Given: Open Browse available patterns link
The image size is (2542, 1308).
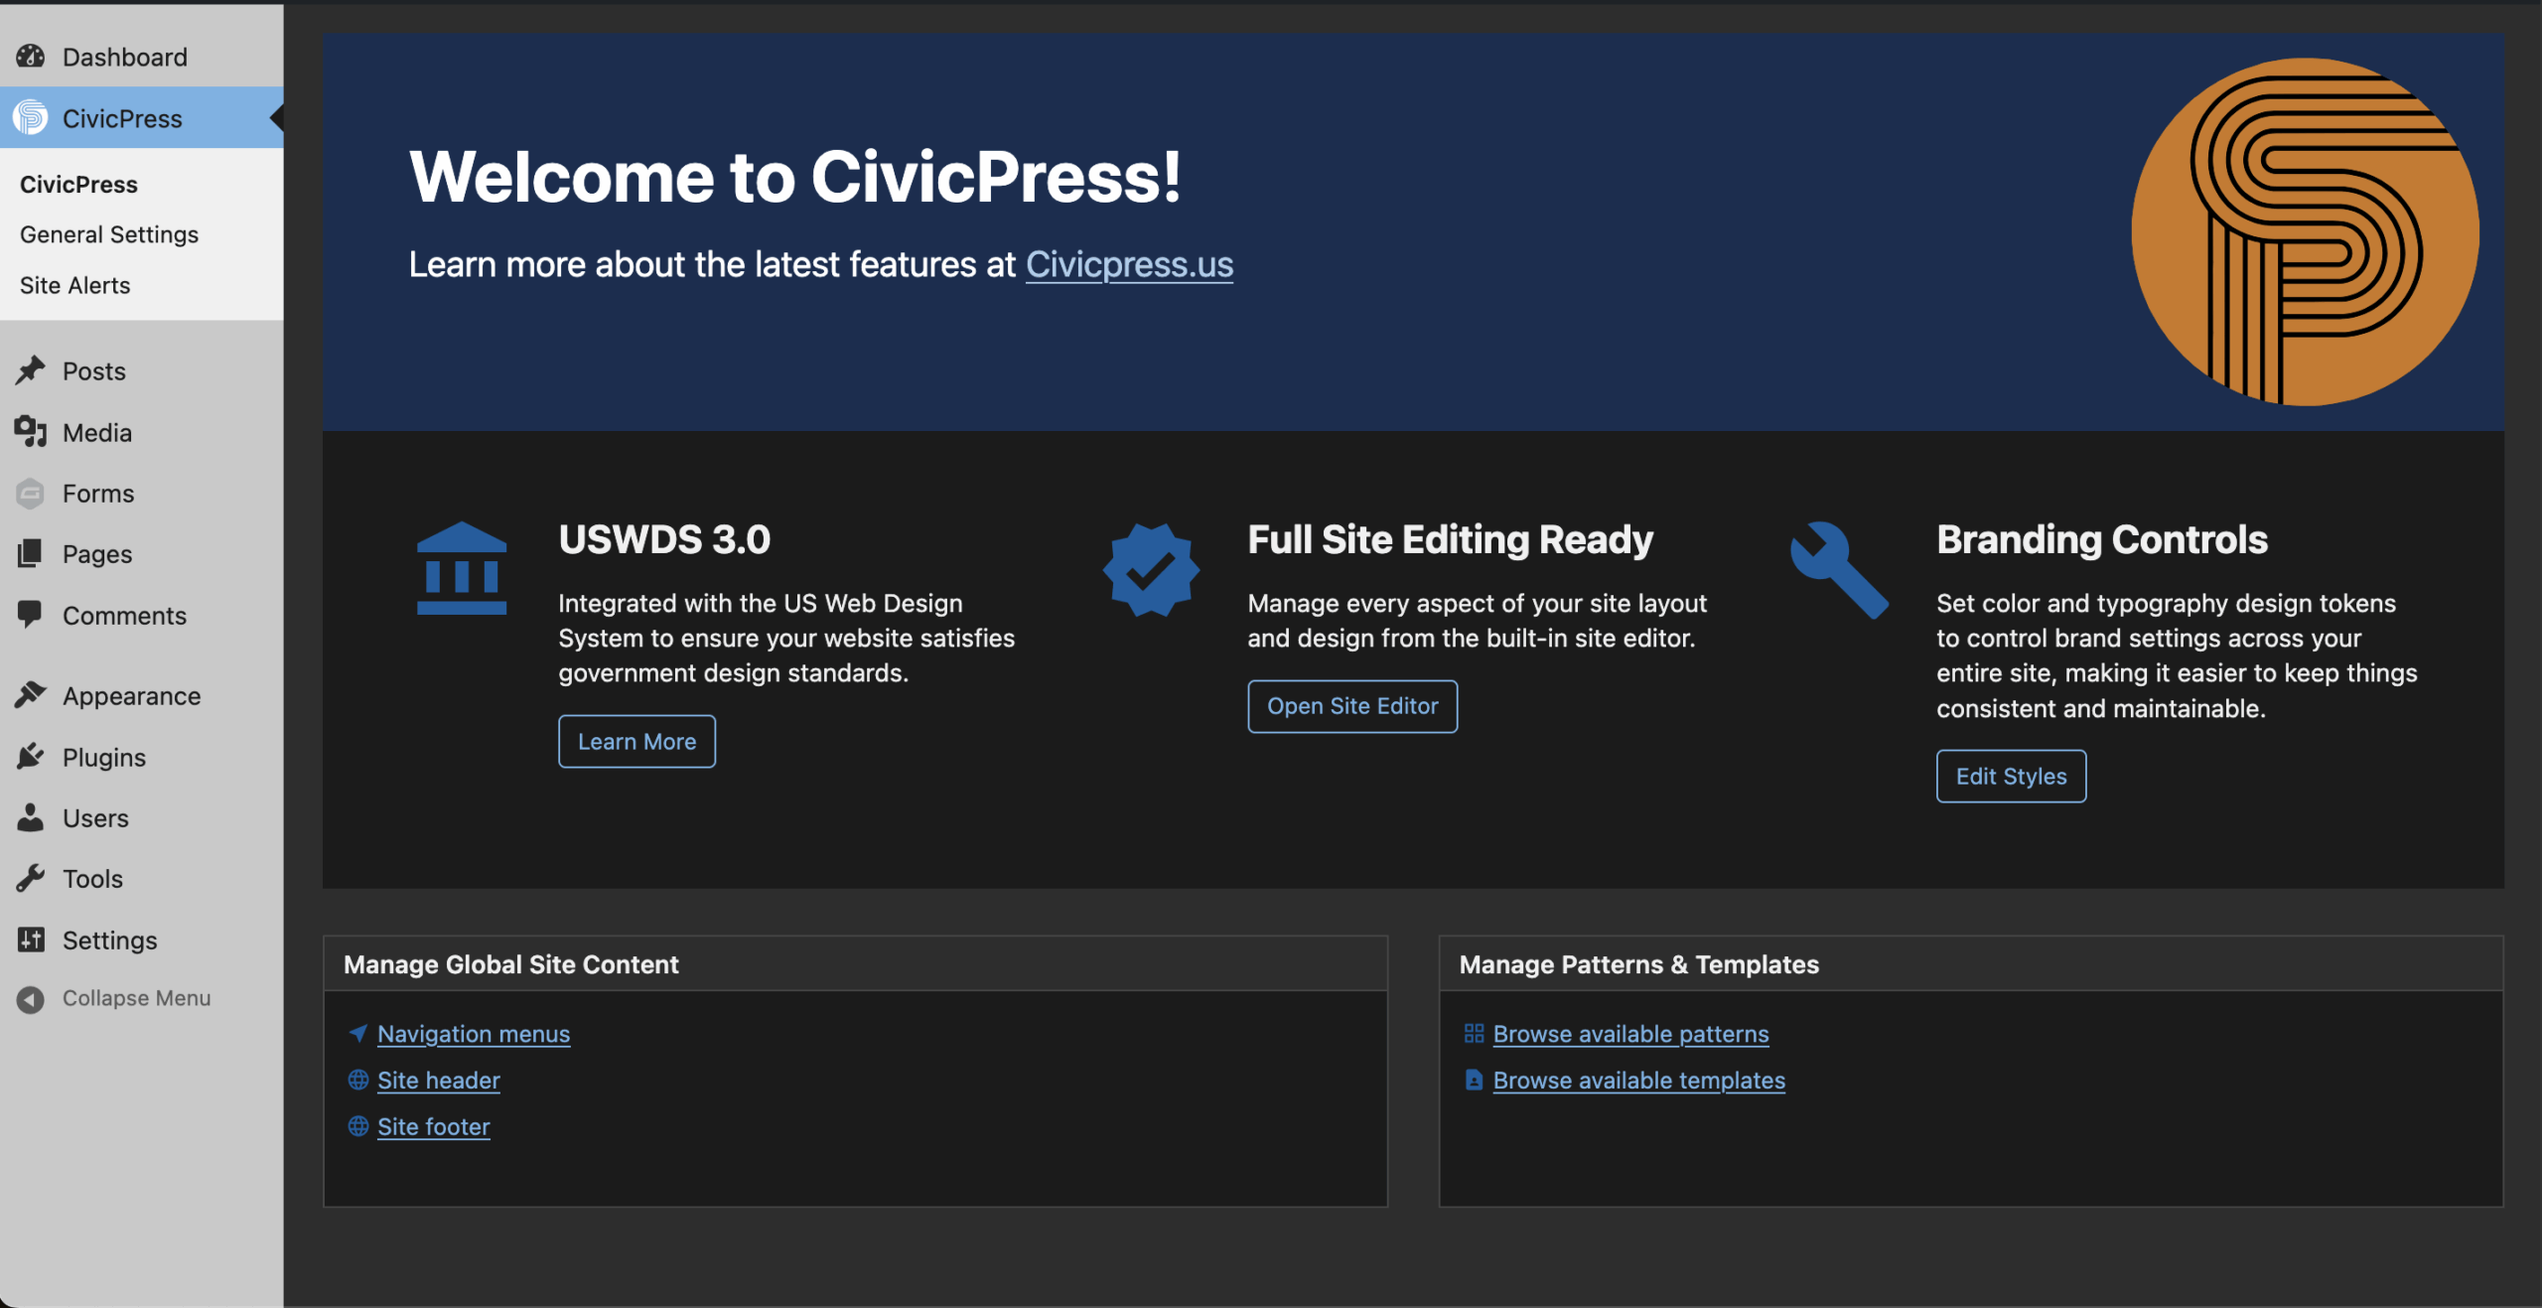Looking at the screenshot, I should 1630,1033.
